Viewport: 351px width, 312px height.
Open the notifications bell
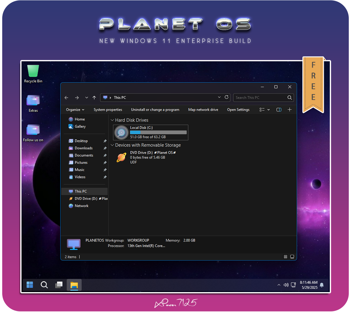click(322, 285)
